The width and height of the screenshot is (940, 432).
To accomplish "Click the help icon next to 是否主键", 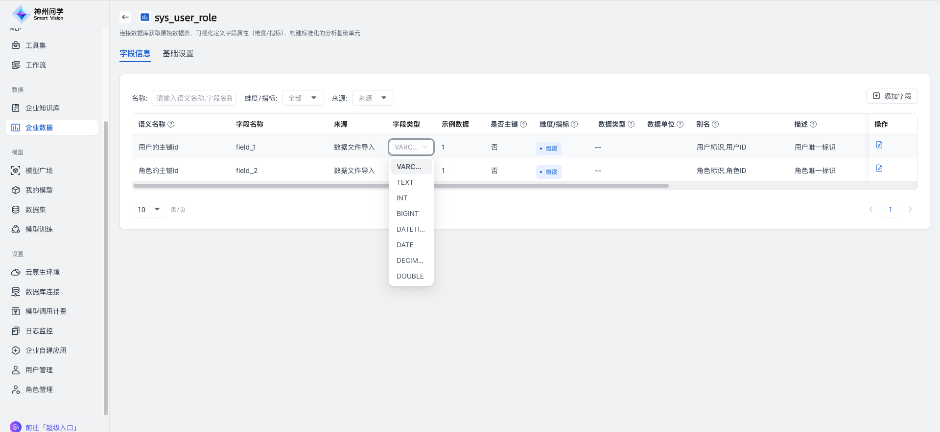I will click(523, 125).
